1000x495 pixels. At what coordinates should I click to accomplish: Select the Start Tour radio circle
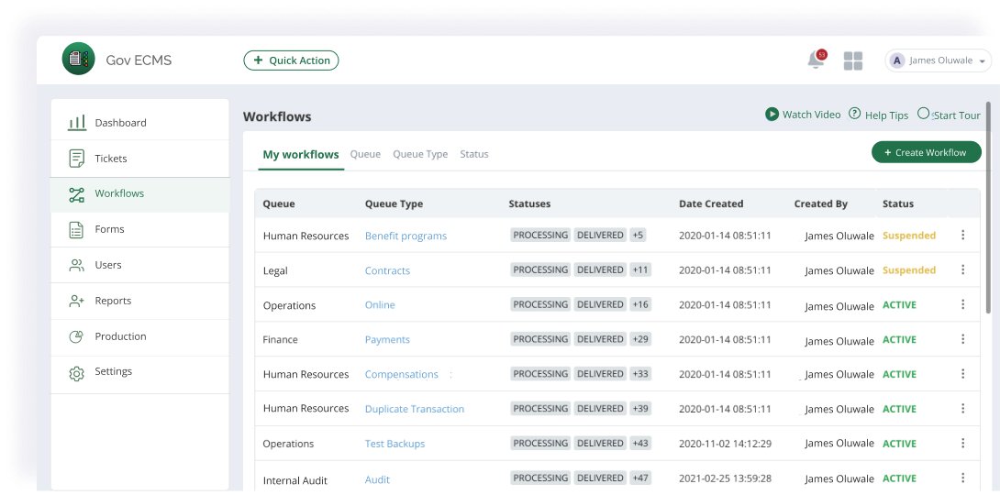tap(923, 114)
